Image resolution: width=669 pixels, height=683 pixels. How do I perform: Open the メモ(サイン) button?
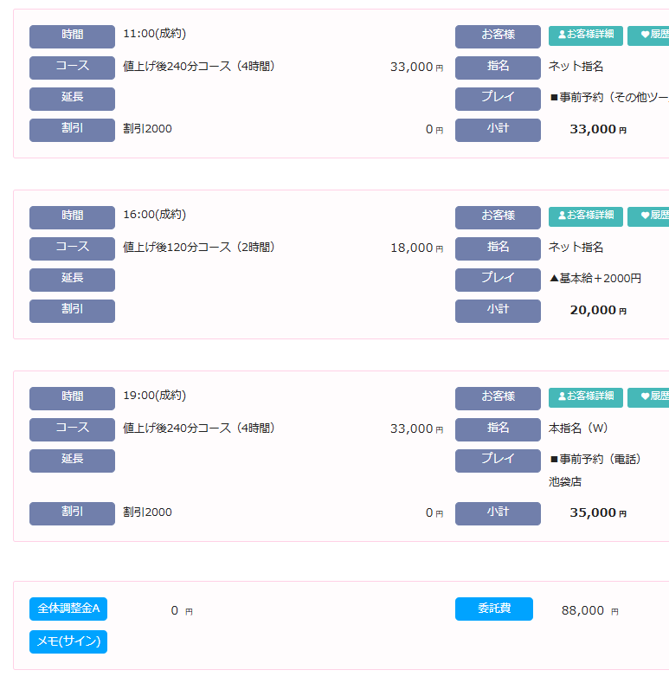68,641
